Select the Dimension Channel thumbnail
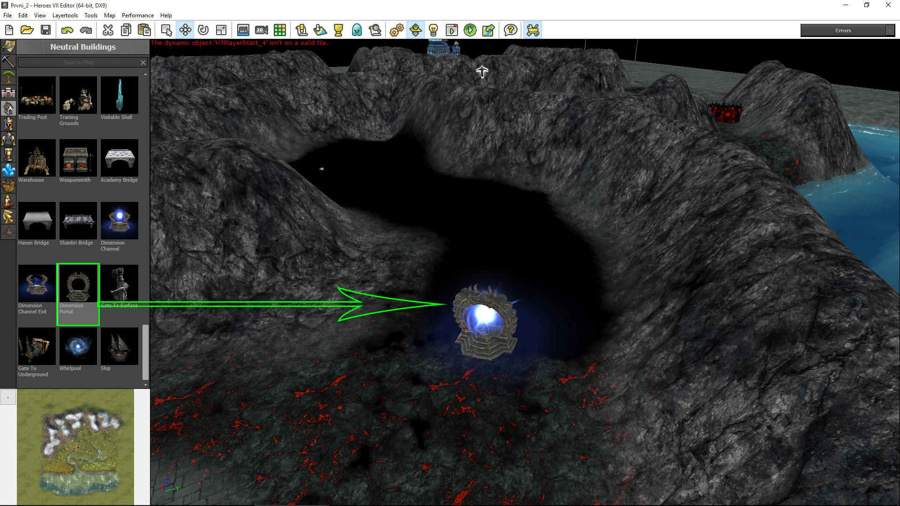900x506 pixels. click(x=120, y=221)
